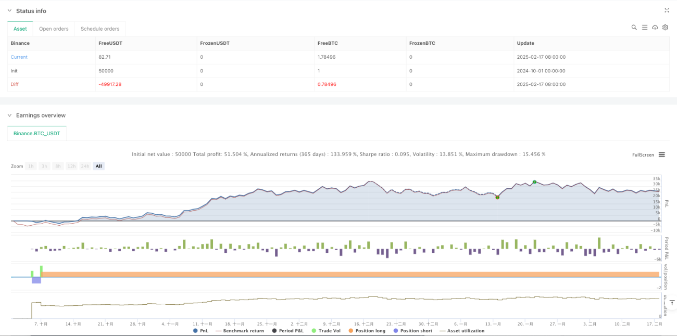This screenshot has height=336, width=677.
Task: Switch to the Open orders tab
Action: (x=54, y=29)
